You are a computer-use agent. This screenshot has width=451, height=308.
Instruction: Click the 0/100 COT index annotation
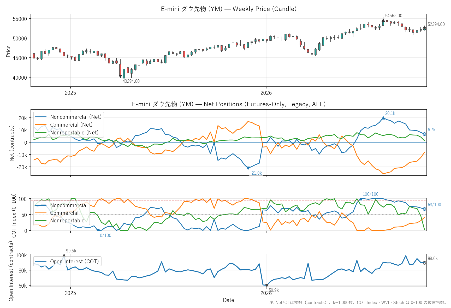tap(105, 235)
